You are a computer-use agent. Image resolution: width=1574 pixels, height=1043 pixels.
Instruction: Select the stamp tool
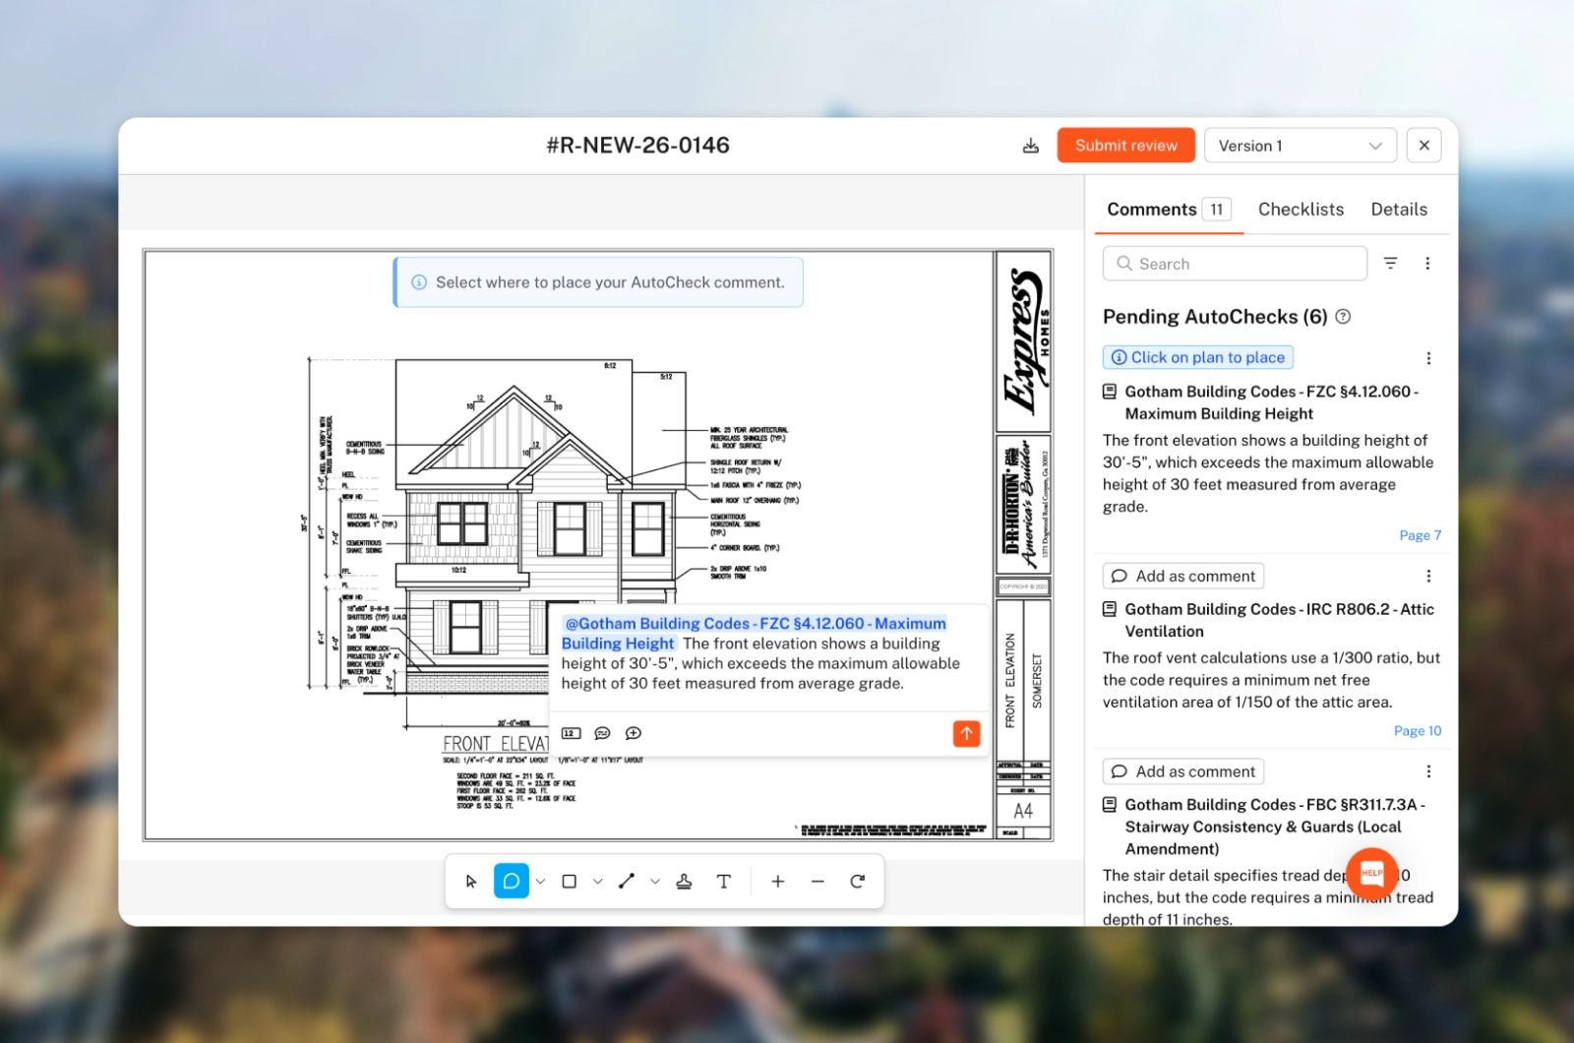point(686,881)
